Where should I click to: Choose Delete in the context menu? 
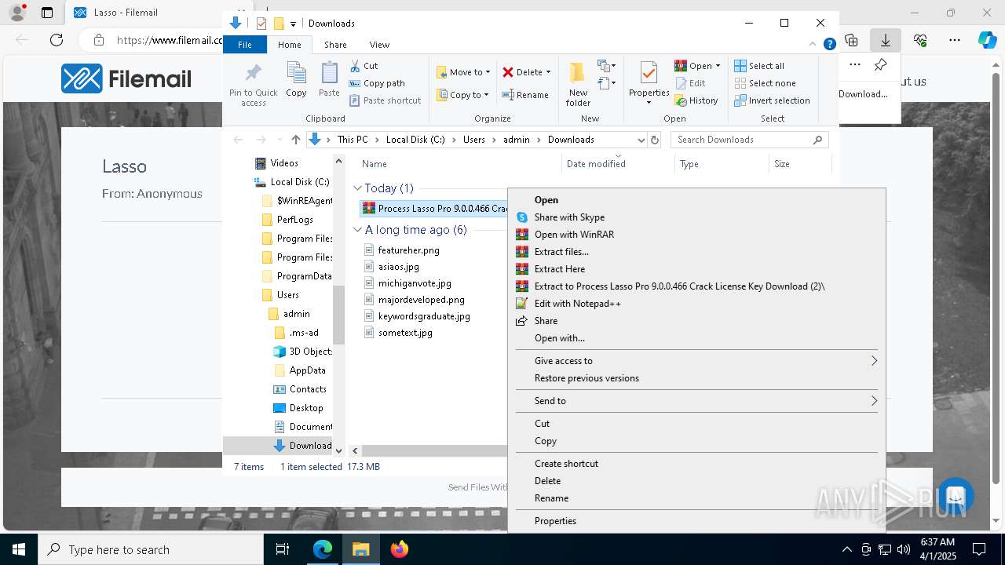pos(696,481)
